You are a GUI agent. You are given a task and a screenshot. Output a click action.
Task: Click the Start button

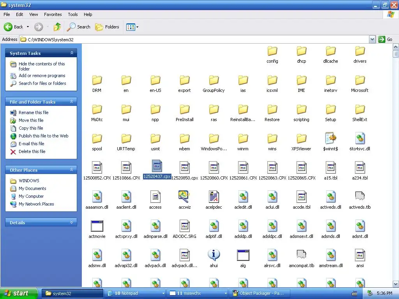(x=19, y=294)
